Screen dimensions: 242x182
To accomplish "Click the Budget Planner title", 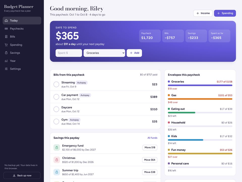I will [19, 7].
